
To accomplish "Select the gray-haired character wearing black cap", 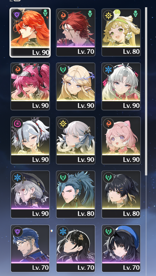I will point(30,194).
